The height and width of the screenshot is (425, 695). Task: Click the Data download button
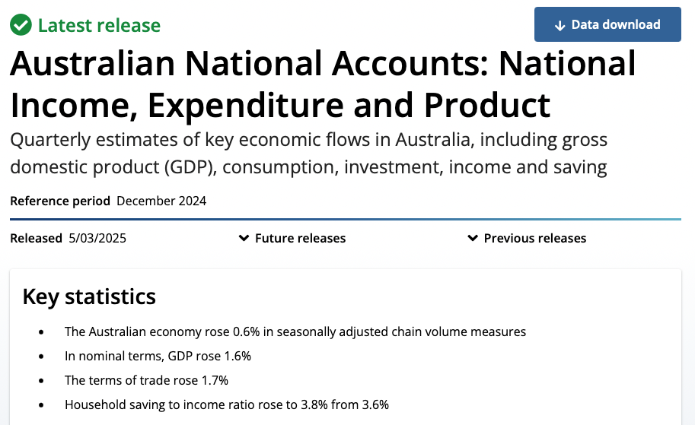[x=607, y=24]
